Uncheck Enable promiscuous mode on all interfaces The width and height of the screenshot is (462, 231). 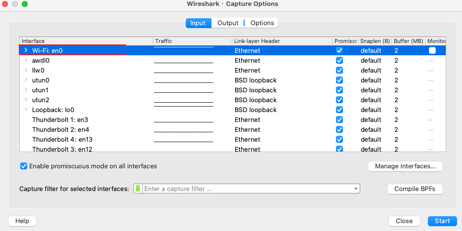24,166
